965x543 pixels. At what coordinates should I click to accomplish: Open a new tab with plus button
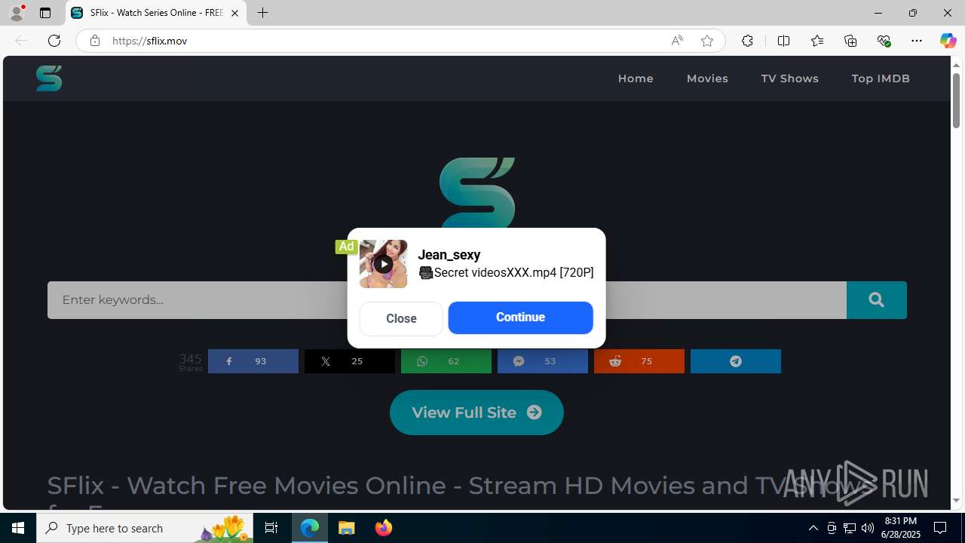point(262,13)
